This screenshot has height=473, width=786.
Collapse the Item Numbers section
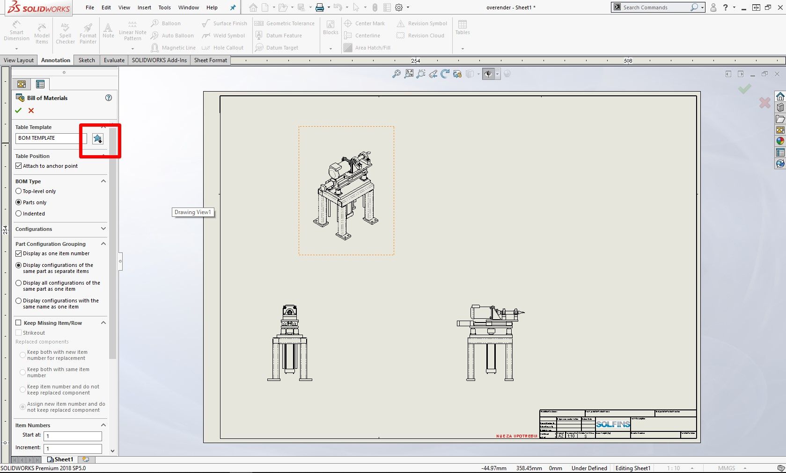(x=103, y=425)
